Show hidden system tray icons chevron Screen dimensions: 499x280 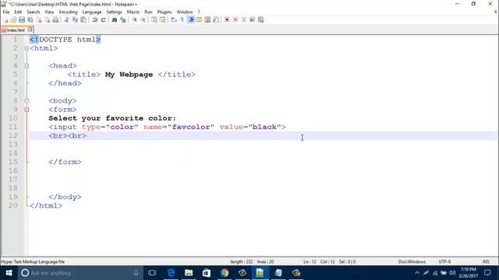pos(417,273)
